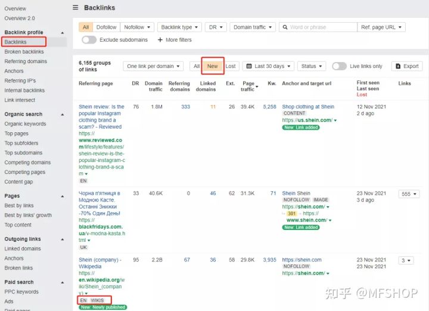Expand the 3 links dropdown for Wikipedia row

tap(406, 260)
